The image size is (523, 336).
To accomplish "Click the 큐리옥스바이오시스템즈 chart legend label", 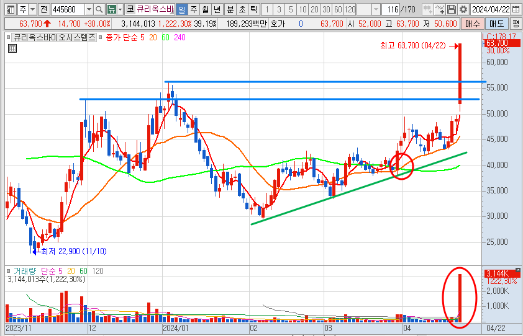I will click(x=55, y=38).
